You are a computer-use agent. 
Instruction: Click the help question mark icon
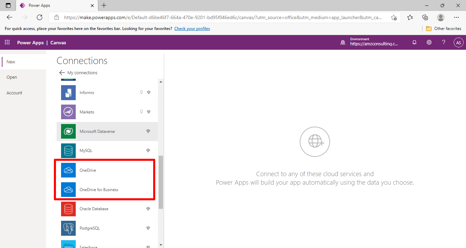coord(443,42)
